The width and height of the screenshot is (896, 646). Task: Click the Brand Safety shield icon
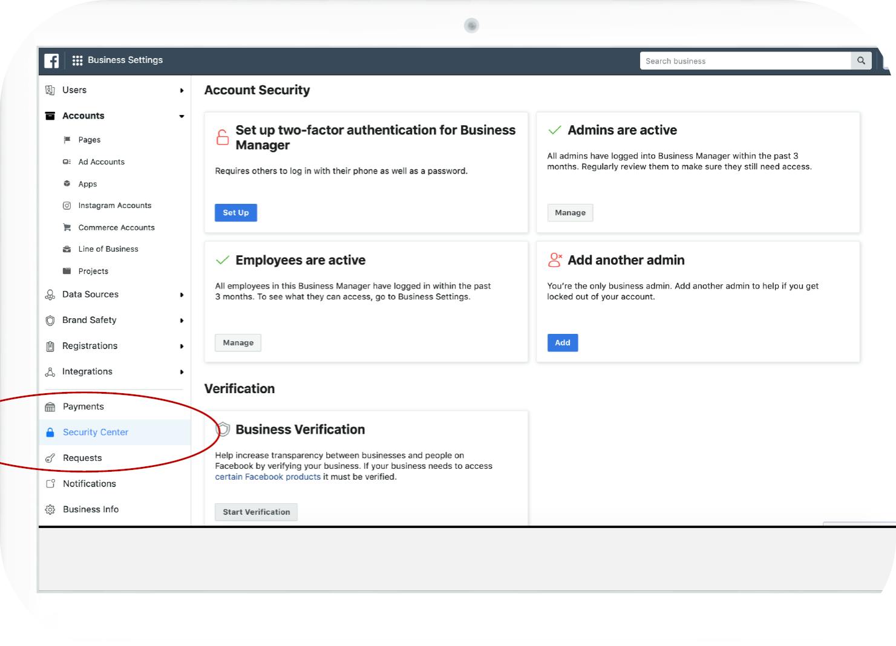(x=50, y=321)
